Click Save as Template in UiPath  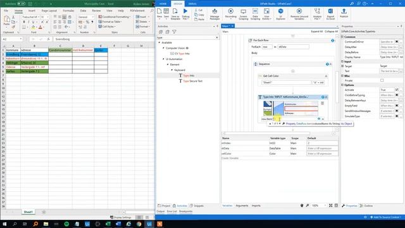(x=175, y=14)
